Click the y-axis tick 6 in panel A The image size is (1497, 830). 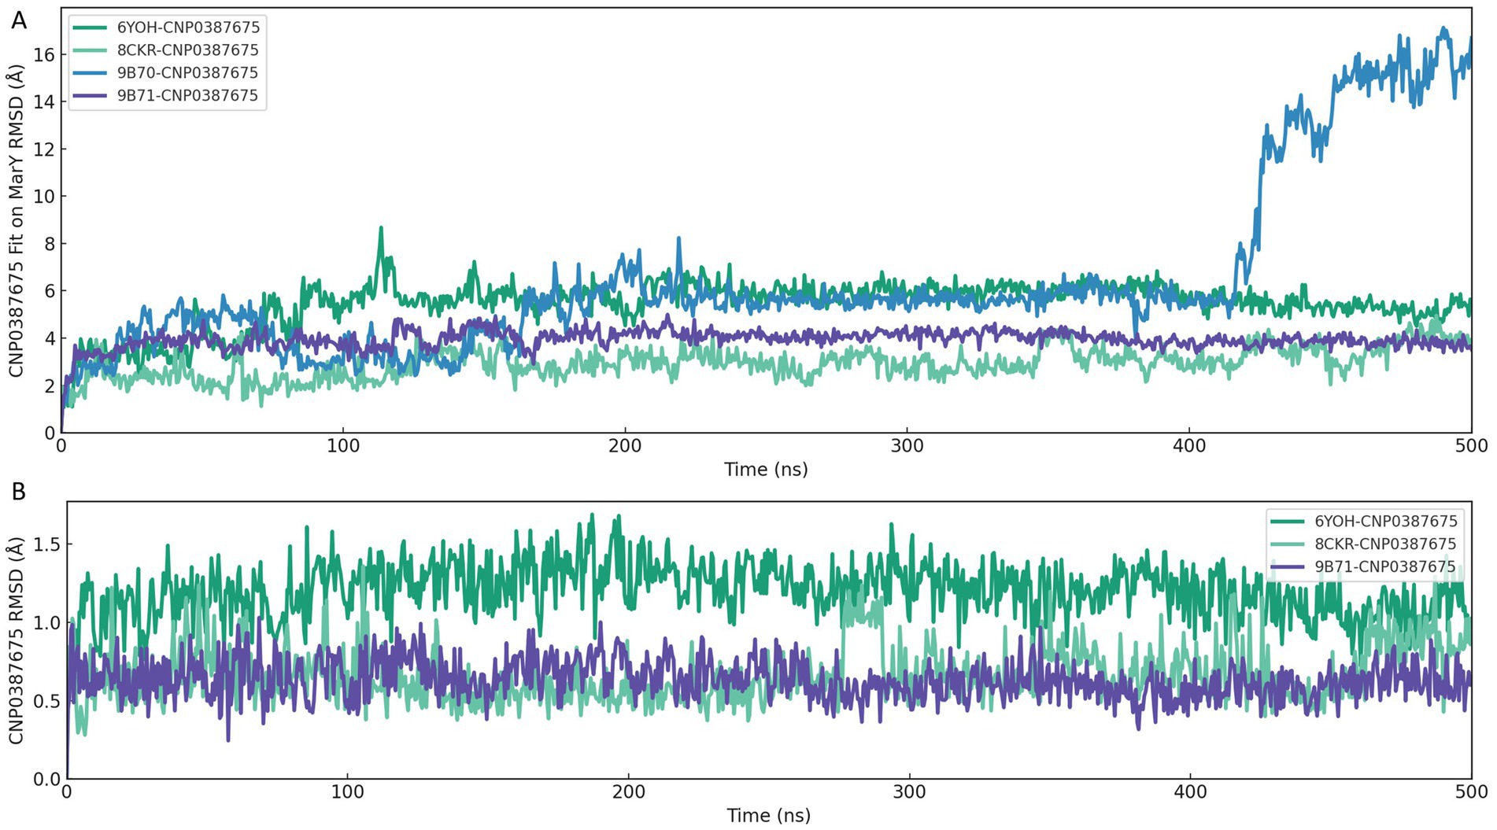pos(50,291)
